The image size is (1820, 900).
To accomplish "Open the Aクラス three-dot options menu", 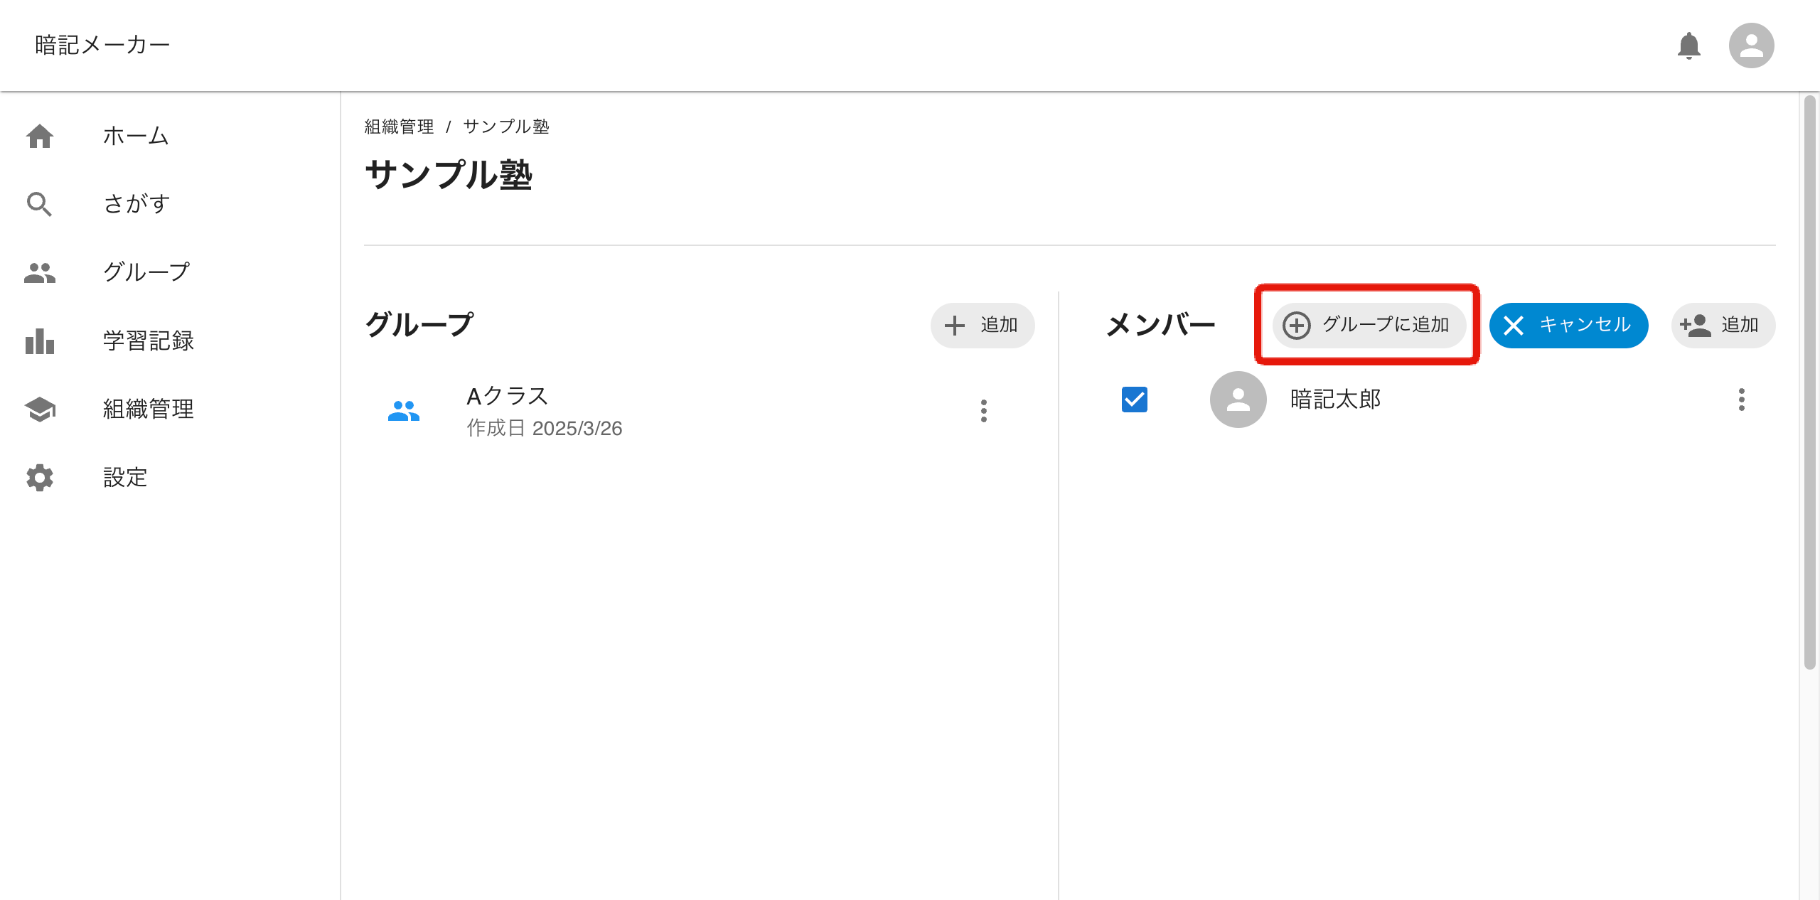I will click(x=984, y=411).
